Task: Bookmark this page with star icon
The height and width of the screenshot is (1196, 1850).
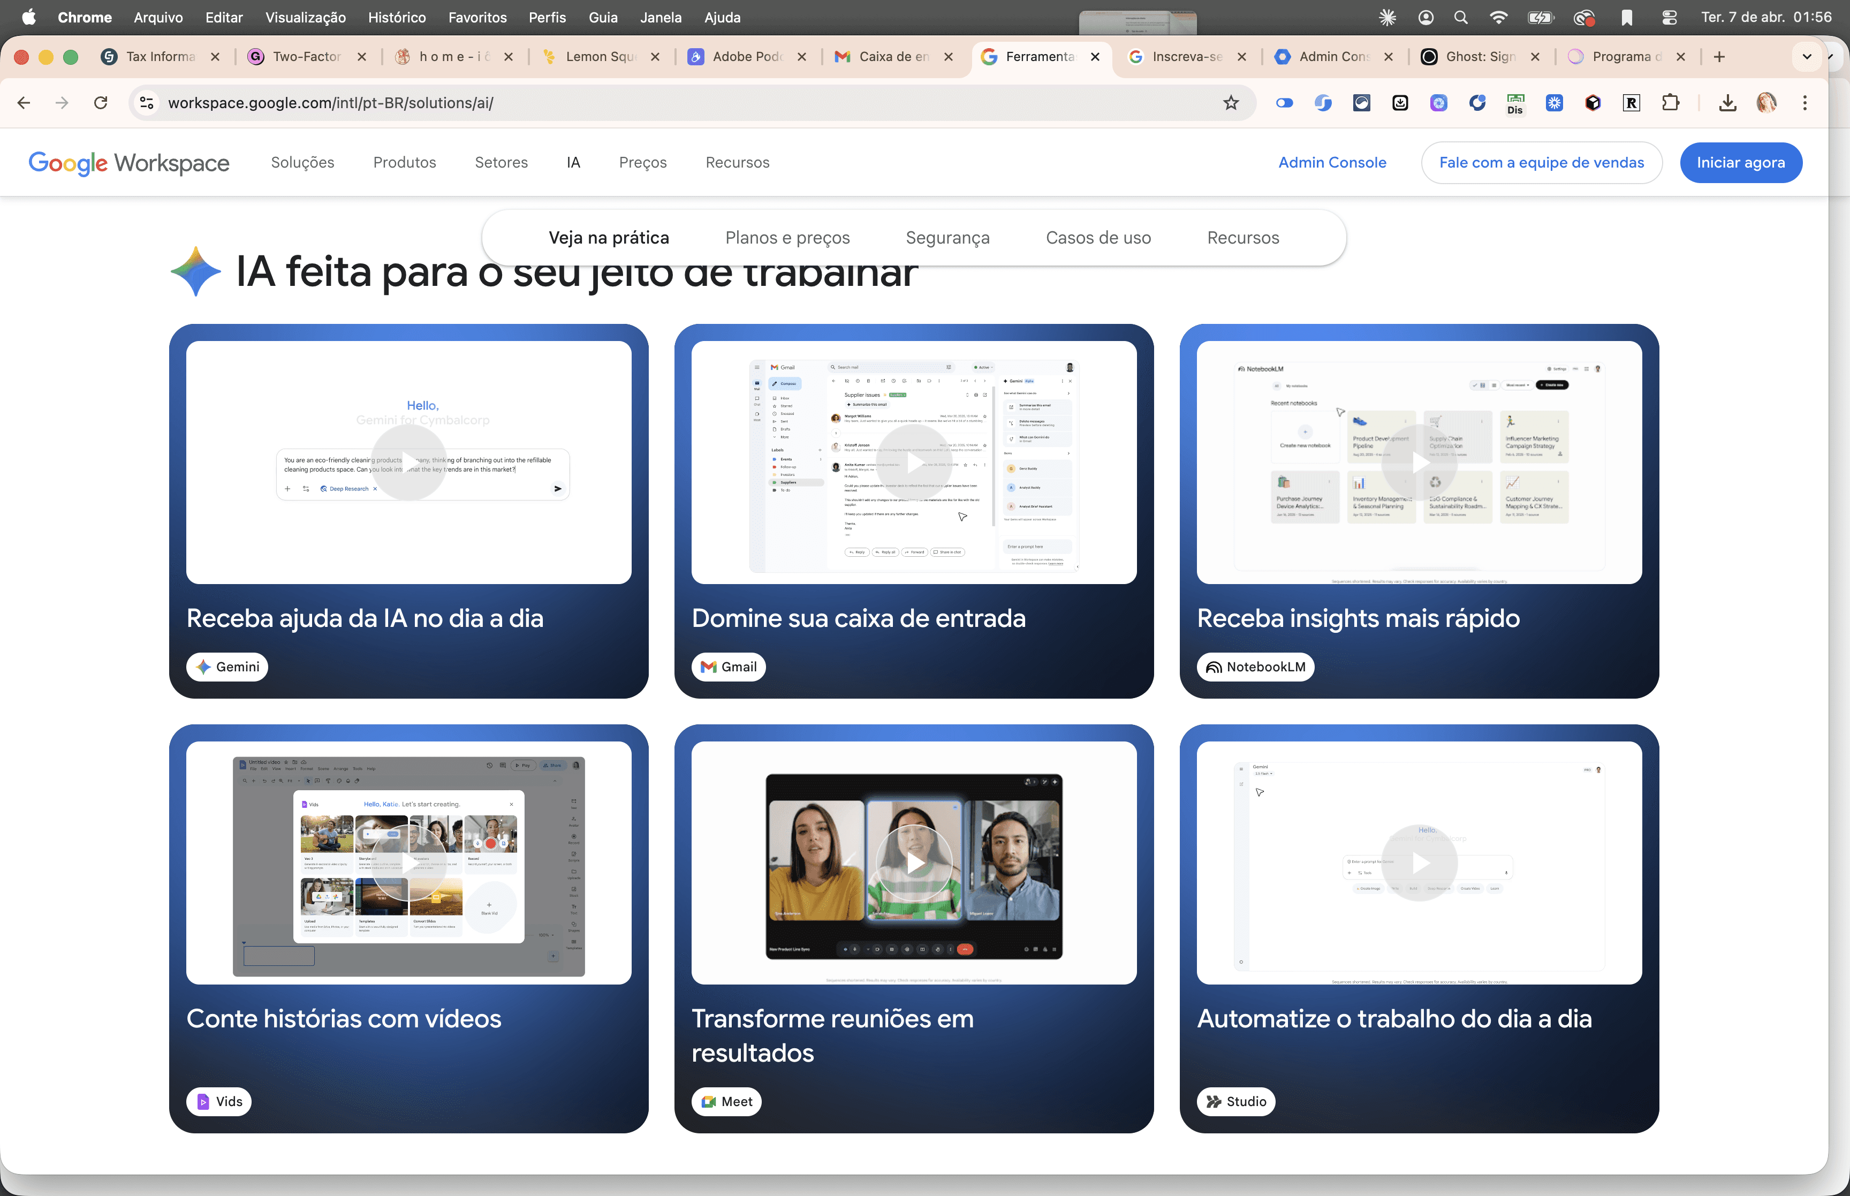Action: 1231,102
